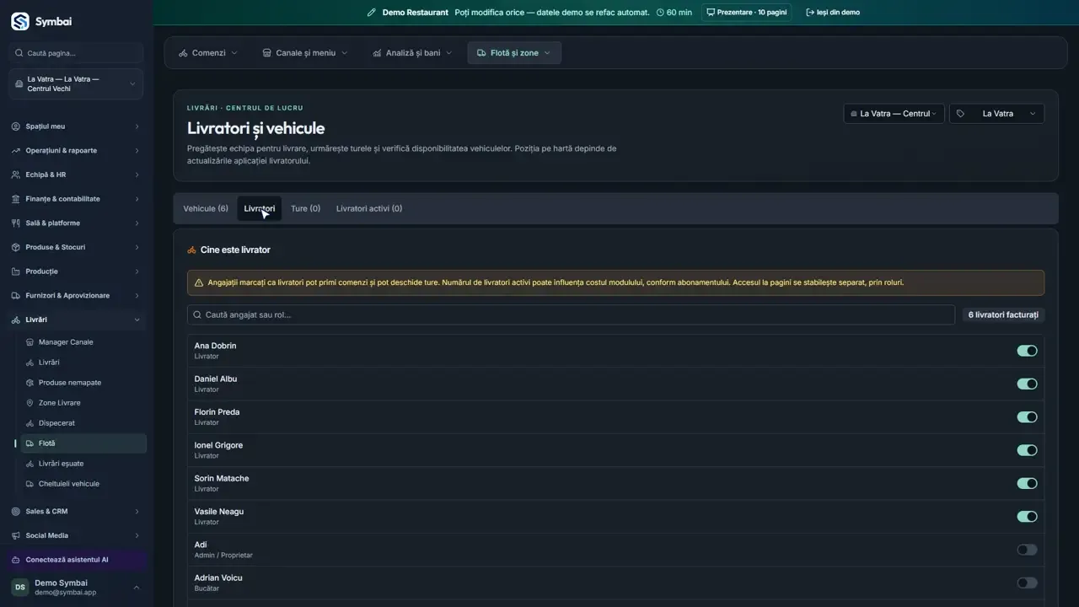1079x607 pixels.
Task: Click the Zone Livrare pin icon
Action: 30,403
